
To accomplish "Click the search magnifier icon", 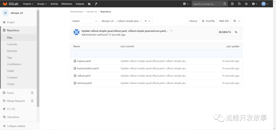I will [x=225, y=4].
